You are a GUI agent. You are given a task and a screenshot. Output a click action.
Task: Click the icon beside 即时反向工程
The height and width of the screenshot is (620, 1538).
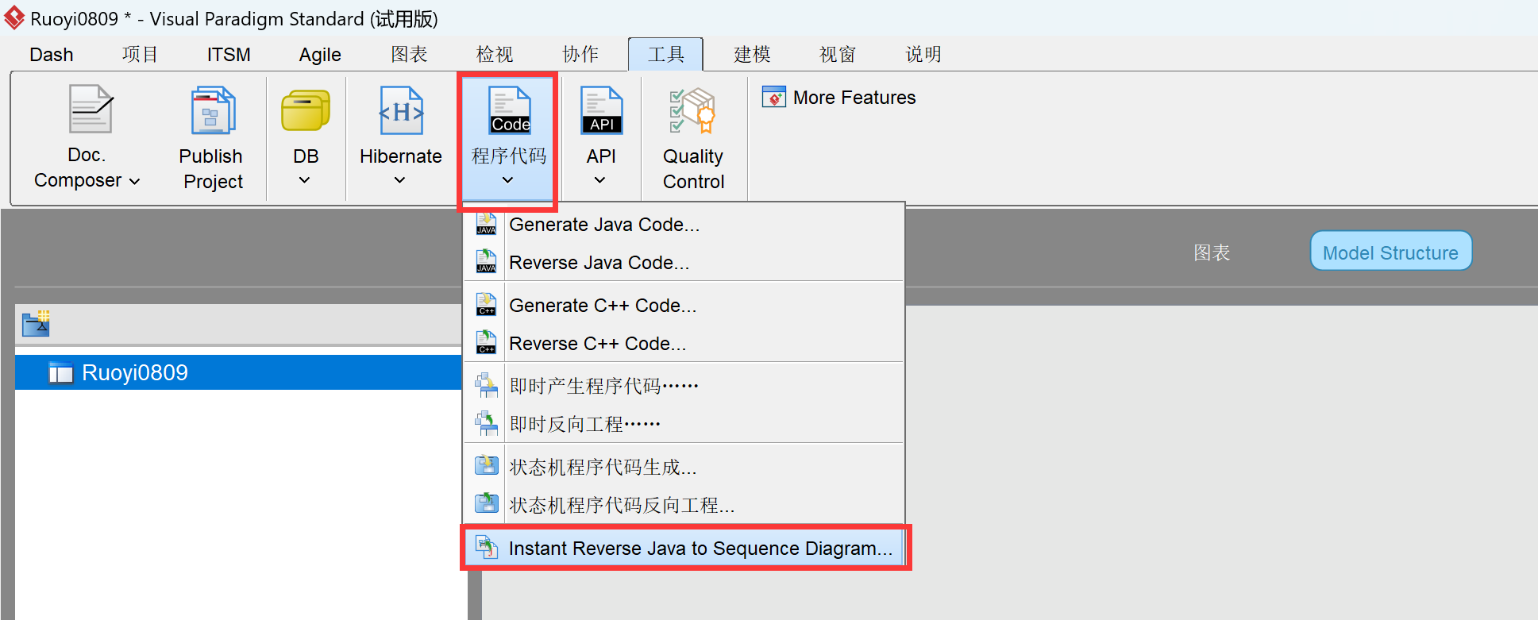(486, 423)
